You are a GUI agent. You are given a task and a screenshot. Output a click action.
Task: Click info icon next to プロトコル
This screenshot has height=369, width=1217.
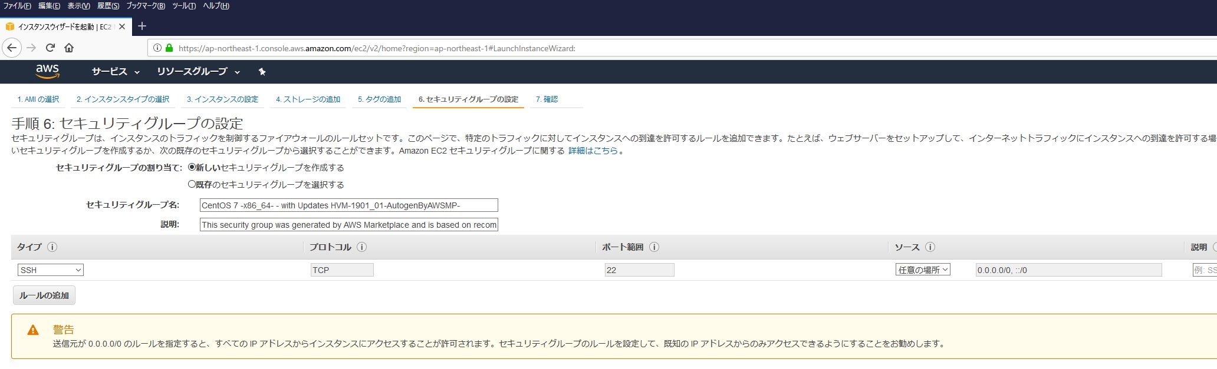click(x=361, y=247)
